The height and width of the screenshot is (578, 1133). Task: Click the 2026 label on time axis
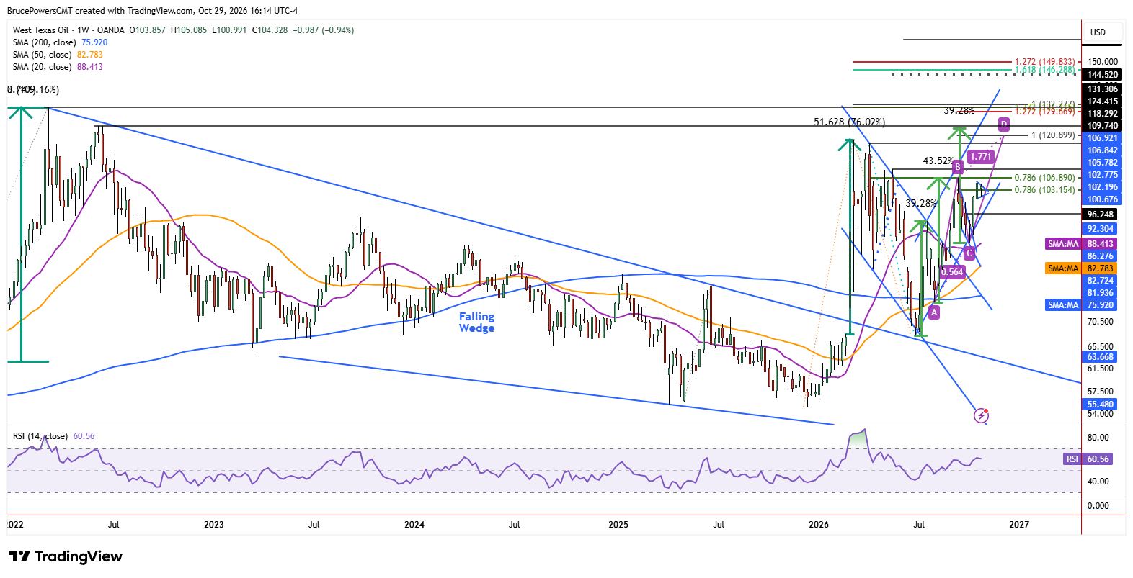coord(819,525)
